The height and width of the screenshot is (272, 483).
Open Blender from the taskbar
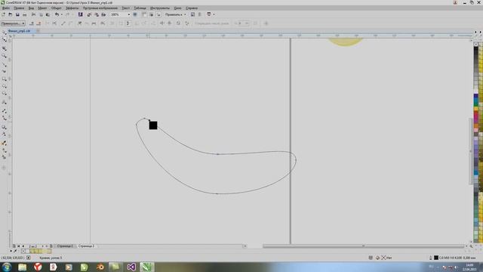point(100,267)
